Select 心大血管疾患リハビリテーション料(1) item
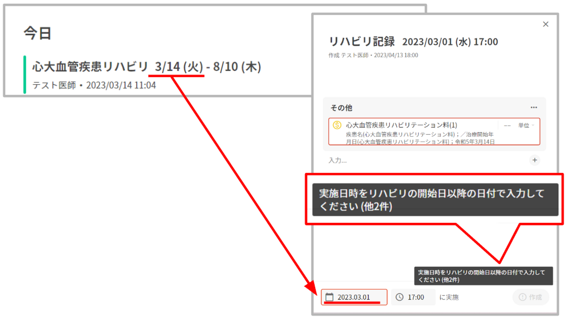The width and height of the screenshot is (567, 319). (x=401, y=125)
